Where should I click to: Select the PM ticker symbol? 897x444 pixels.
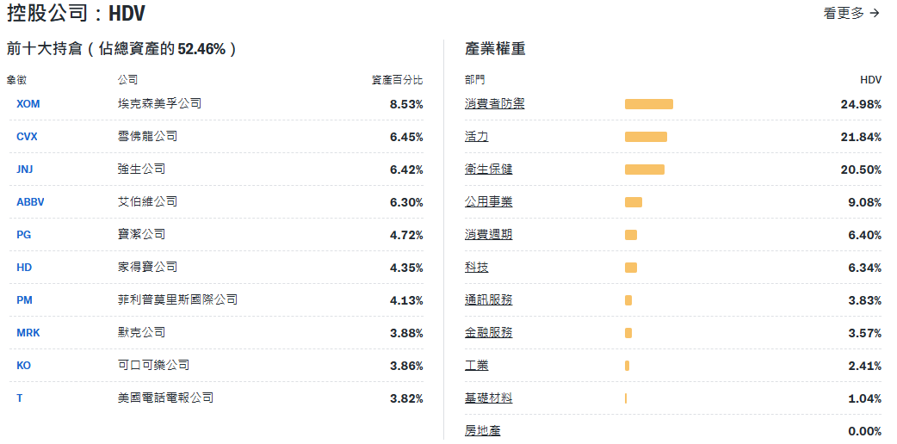pyautogui.click(x=24, y=300)
